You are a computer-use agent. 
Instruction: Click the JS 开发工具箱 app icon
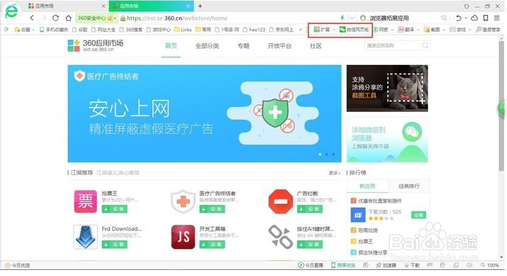[x=183, y=237]
